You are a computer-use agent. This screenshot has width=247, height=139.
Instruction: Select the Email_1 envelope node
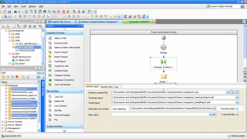(164, 76)
